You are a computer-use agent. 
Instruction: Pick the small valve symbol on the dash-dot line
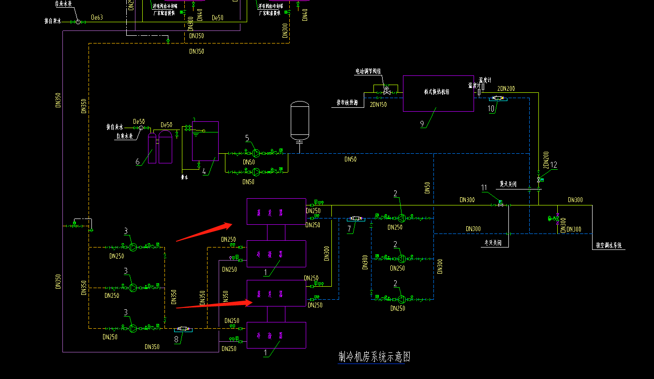point(168,41)
